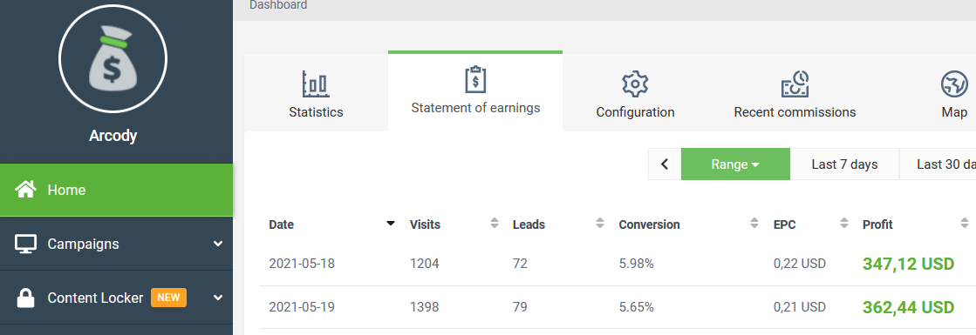Click the visits value 1204

click(x=425, y=264)
